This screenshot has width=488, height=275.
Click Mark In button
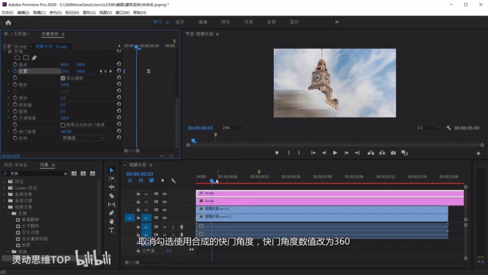[x=288, y=153]
